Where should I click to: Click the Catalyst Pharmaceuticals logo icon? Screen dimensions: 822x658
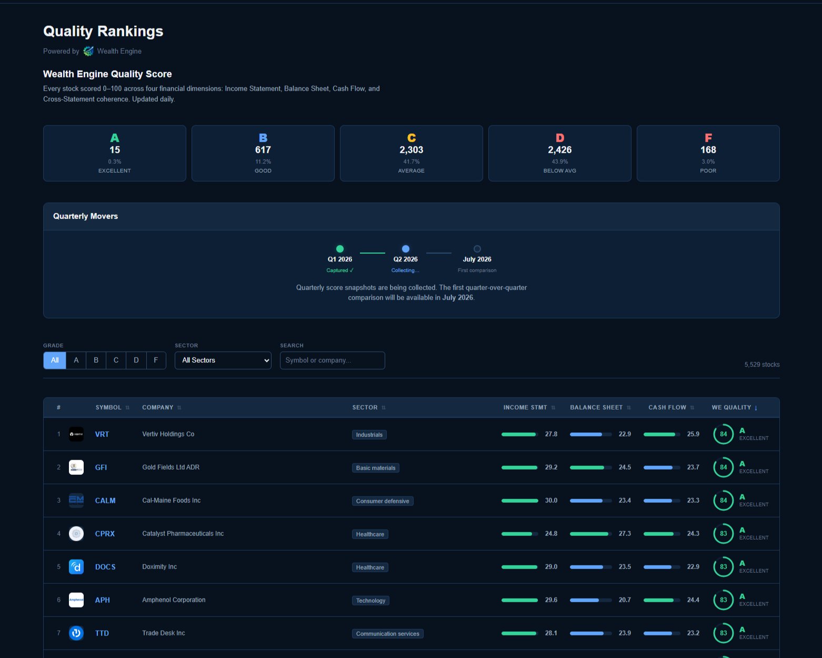76,534
